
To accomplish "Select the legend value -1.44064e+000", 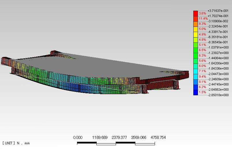I will [x=218, y=58].
